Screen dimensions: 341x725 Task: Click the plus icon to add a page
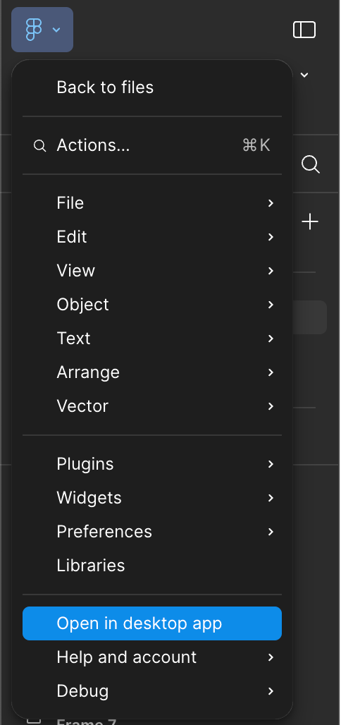pyautogui.click(x=310, y=222)
